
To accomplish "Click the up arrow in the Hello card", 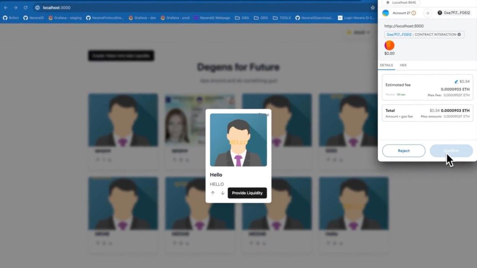I will (213, 193).
